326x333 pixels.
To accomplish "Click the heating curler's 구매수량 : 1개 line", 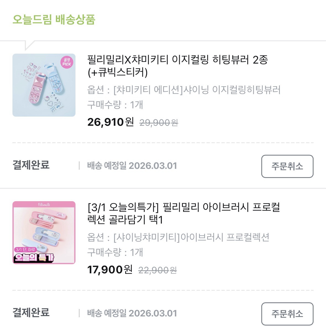I will click(x=115, y=105).
